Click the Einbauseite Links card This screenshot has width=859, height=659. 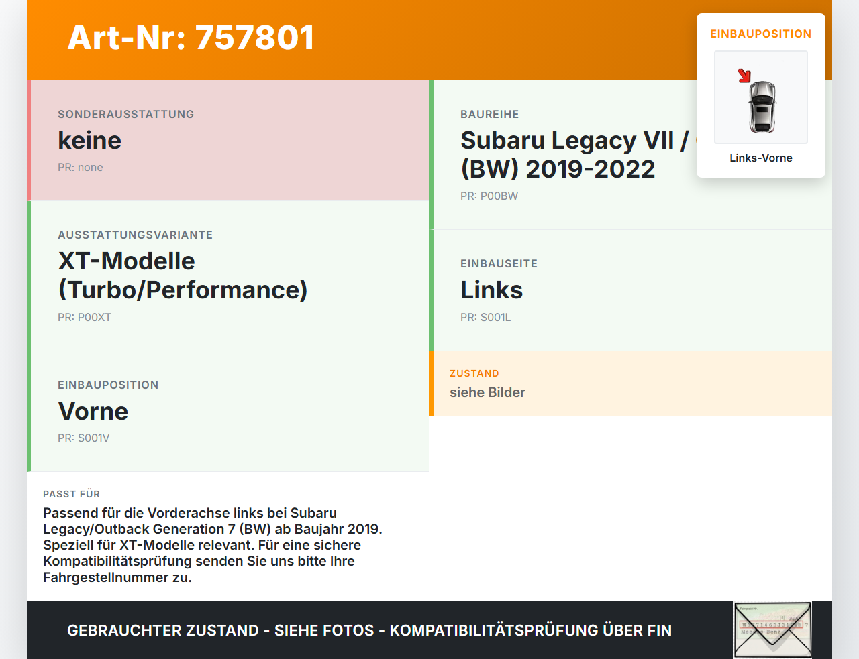pyautogui.click(x=631, y=290)
